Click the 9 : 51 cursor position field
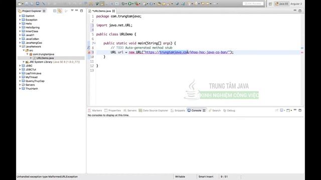The width and height of the screenshot is (321, 180). coord(224,176)
